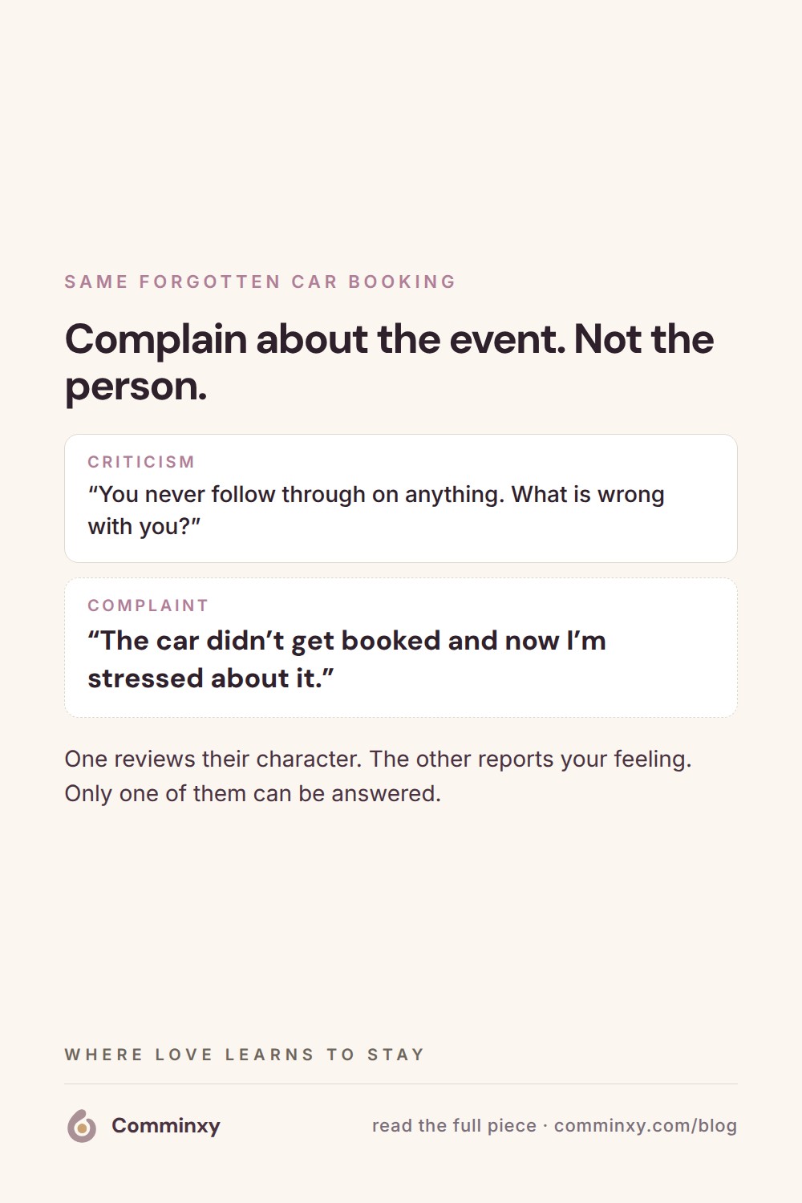The height and width of the screenshot is (1203, 802).
Task: Click the words "with you?" in the criticism card
Action: pyautogui.click(x=144, y=527)
